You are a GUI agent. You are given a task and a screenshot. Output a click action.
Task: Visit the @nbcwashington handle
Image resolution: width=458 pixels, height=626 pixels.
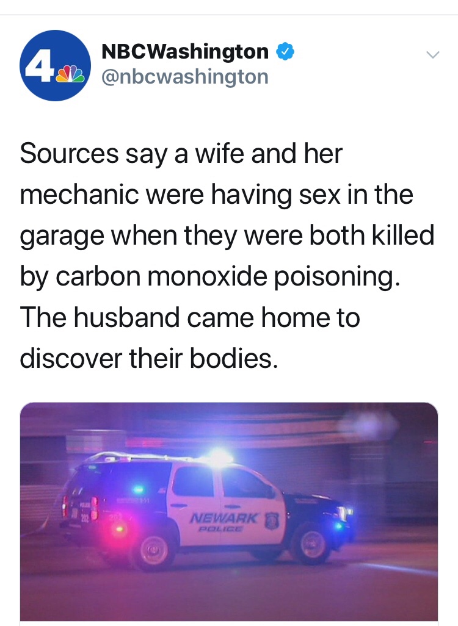185,77
